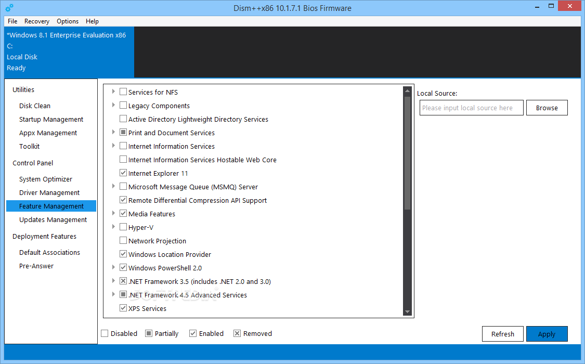Toggle Services for NFS checkbox

point(123,92)
